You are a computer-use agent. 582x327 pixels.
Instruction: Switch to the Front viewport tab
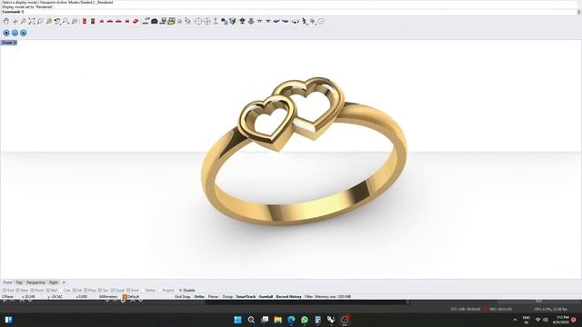[7, 282]
